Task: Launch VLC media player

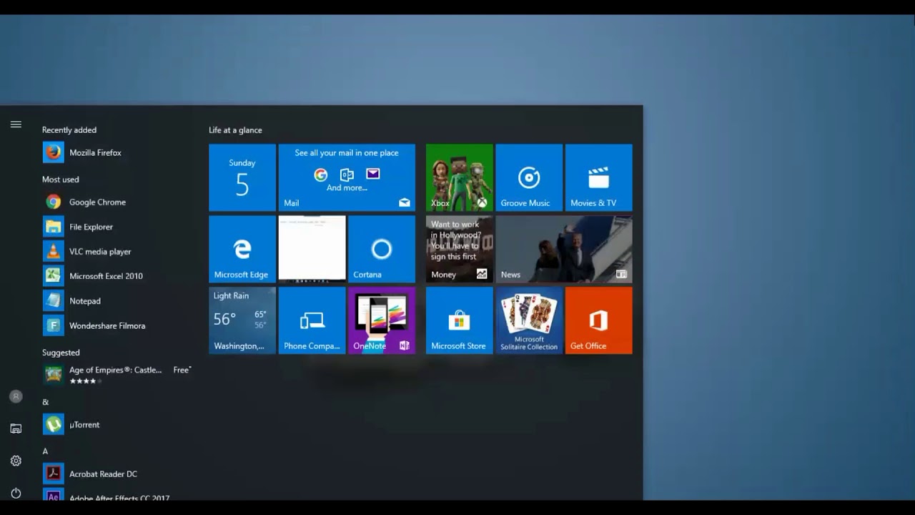Action: tap(118, 251)
